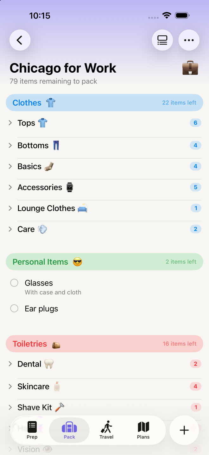Image resolution: width=209 pixels, height=455 pixels.
Task: Tap the back arrow button
Action: 20,40
